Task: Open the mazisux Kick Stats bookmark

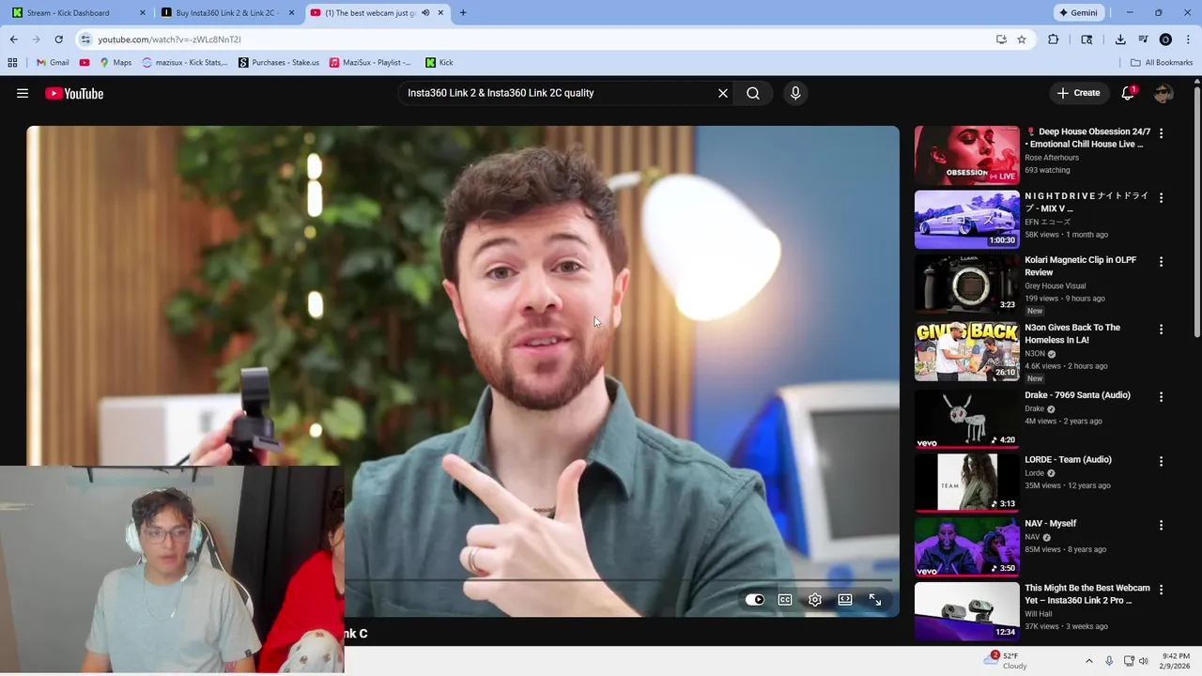Action: click(185, 63)
